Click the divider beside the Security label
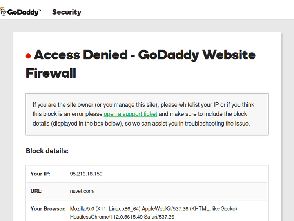 pyautogui.click(x=47, y=12)
